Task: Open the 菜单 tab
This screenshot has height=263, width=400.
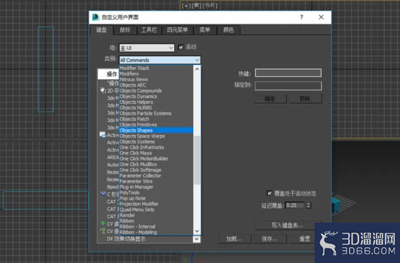Action: (205, 30)
